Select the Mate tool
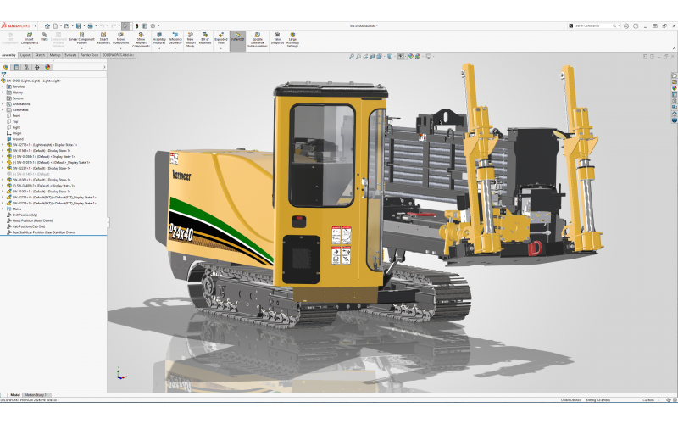Viewport: 678px width, 424px height. pyautogui.click(x=44, y=36)
